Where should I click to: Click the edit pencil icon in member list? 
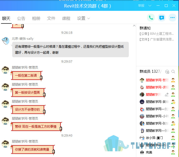(167, 95)
